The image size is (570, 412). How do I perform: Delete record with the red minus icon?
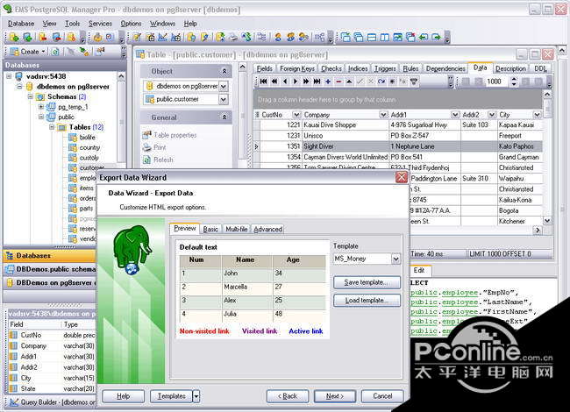tap(338, 82)
